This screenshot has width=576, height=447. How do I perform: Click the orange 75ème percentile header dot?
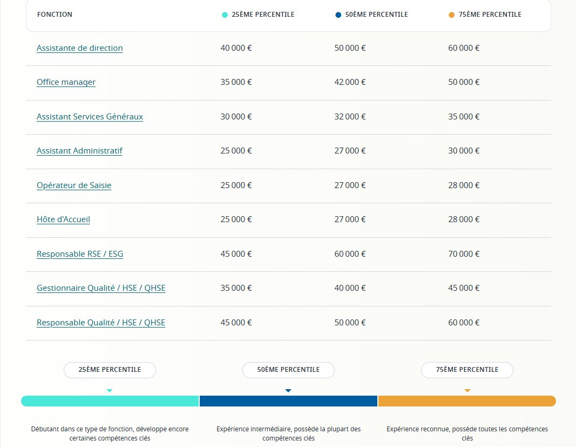point(452,15)
